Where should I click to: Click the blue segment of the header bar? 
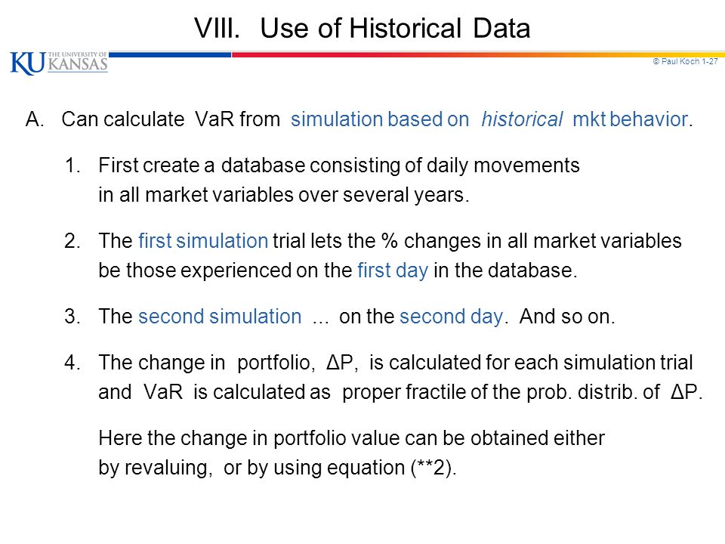click(x=170, y=54)
